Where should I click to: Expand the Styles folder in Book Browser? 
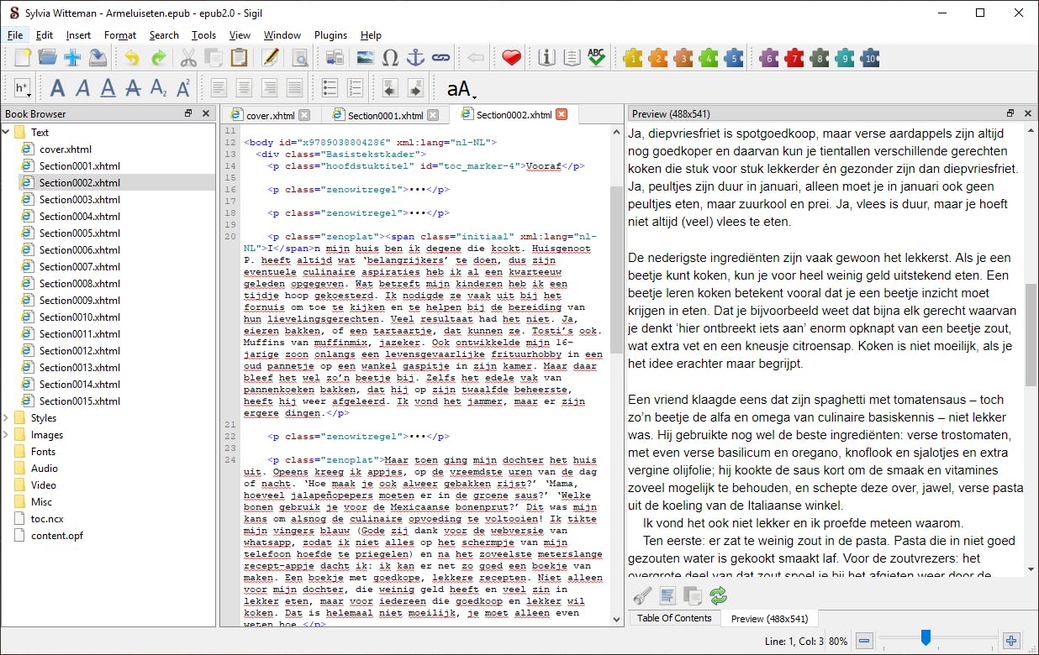point(7,417)
